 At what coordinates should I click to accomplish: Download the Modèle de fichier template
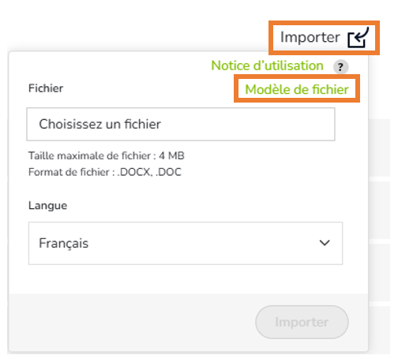(297, 89)
